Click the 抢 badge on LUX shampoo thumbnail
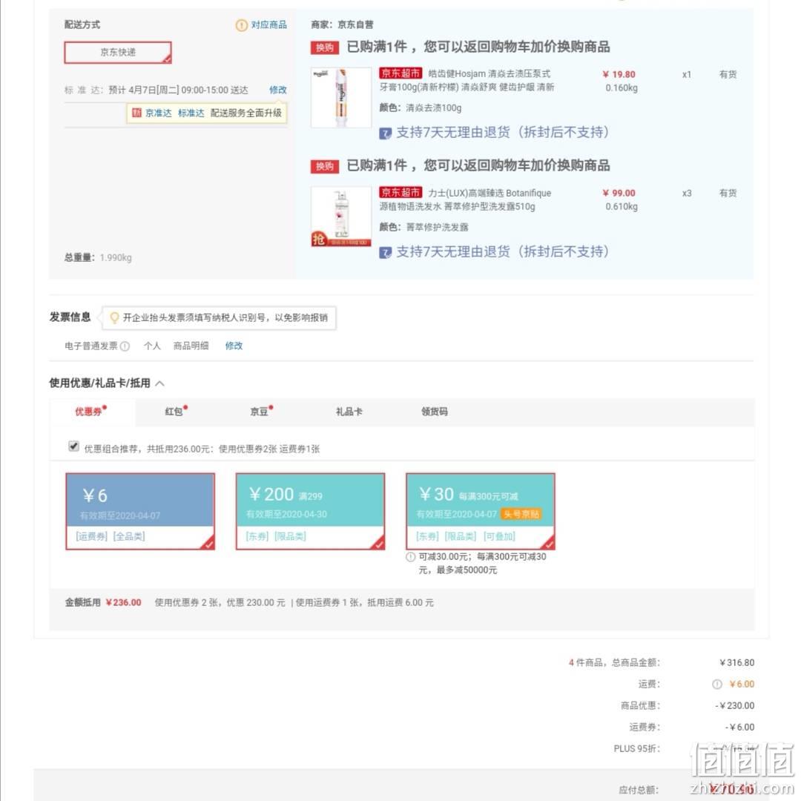801x801 pixels. point(319,239)
